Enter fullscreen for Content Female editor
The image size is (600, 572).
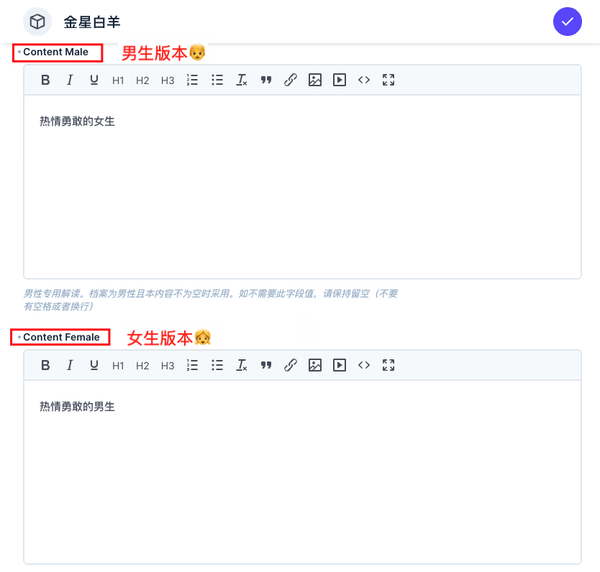[x=388, y=366]
